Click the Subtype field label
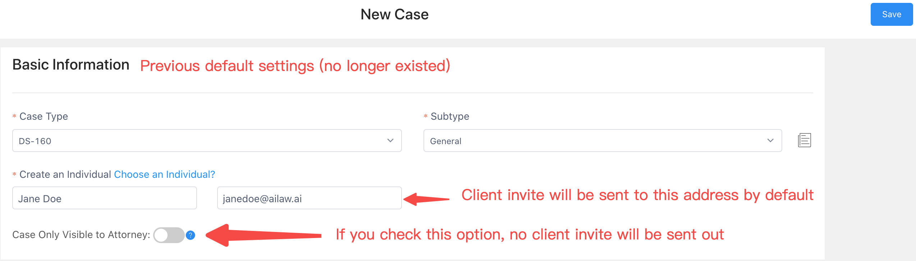Image resolution: width=916 pixels, height=261 pixels. [x=450, y=117]
